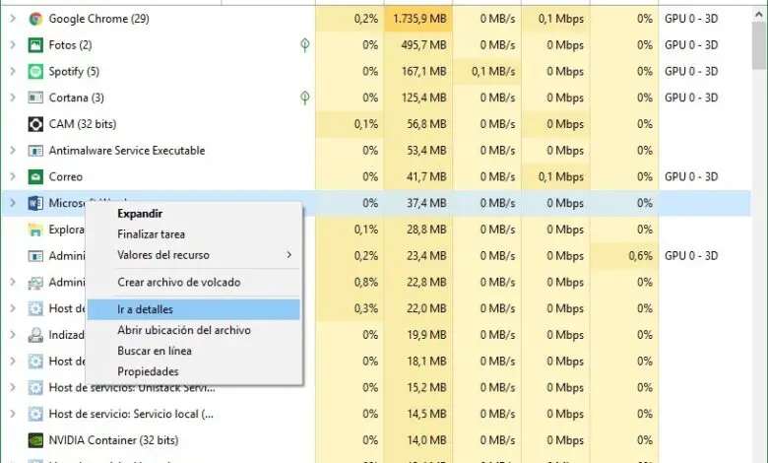Choose Finalizar tarea in the context menu

(x=151, y=234)
